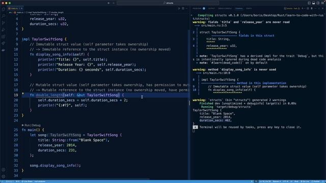Close the terminal panel
Image resolution: width=326 pixels, height=183 pixels.
322,9
